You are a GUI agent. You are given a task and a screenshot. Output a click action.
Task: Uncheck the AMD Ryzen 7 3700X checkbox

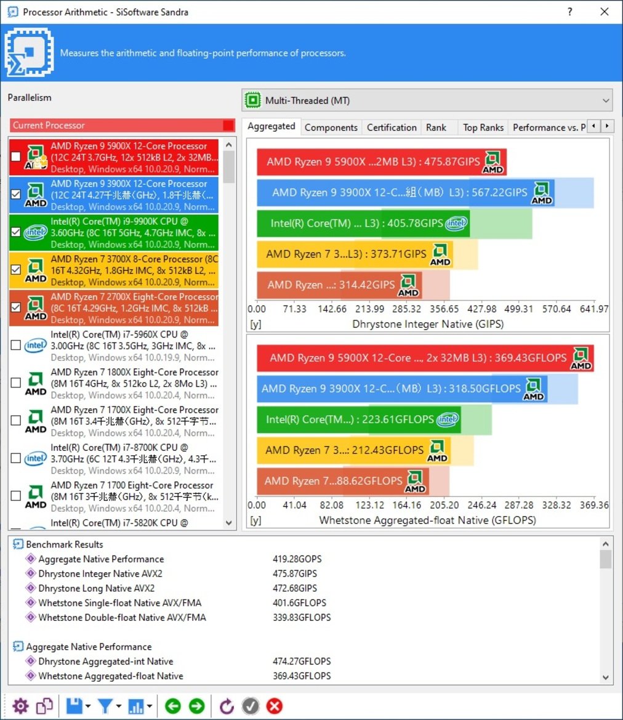[x=16, y=270]
